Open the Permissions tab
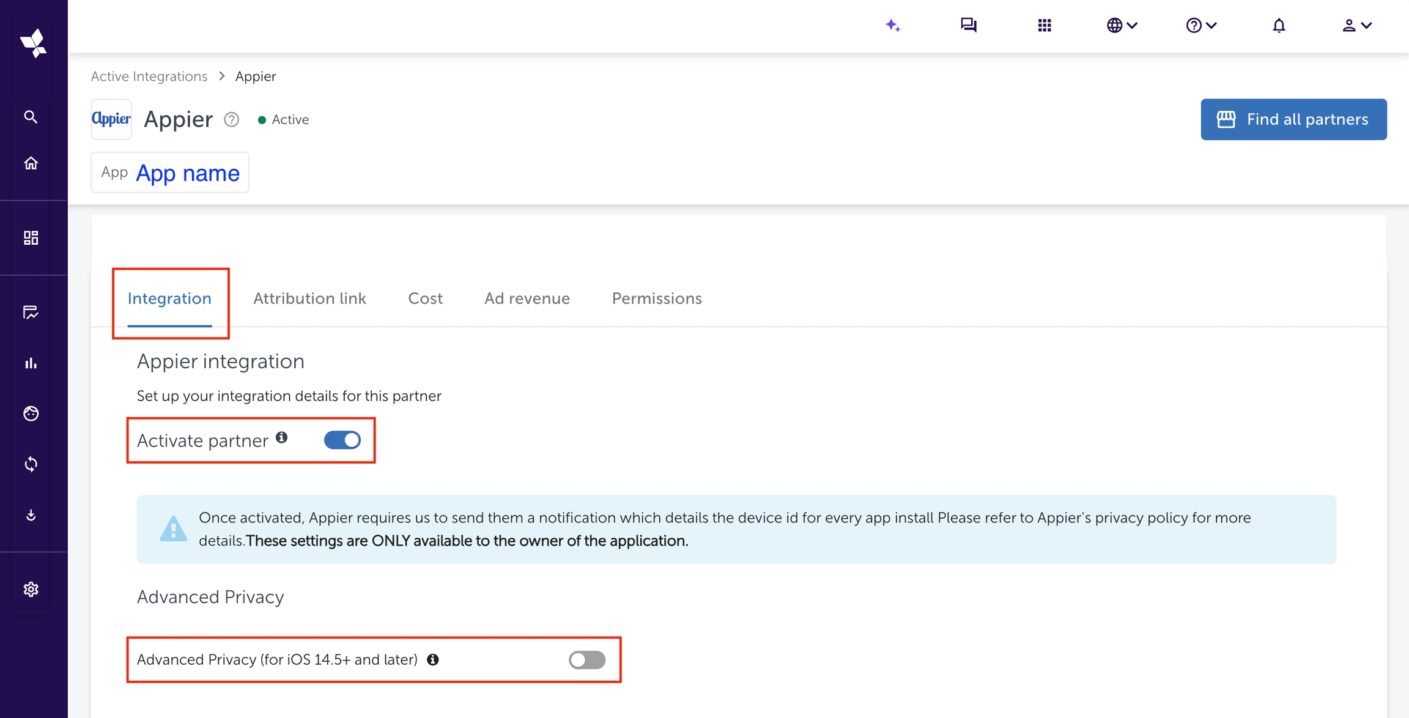Image resolution: width=1409 pixels, height=718 pixels. point(656,298)
